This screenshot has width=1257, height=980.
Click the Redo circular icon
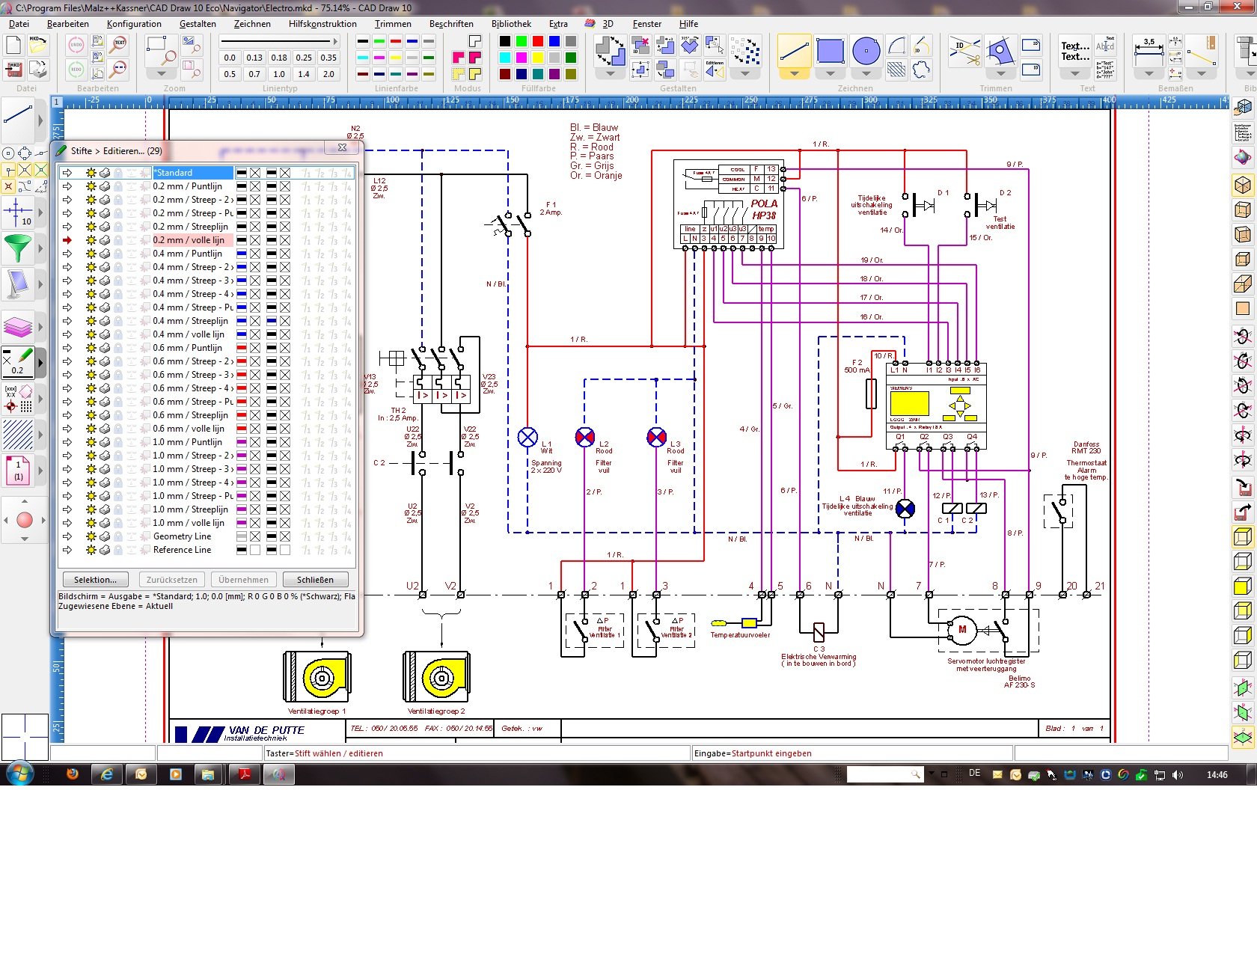[76, 70]
